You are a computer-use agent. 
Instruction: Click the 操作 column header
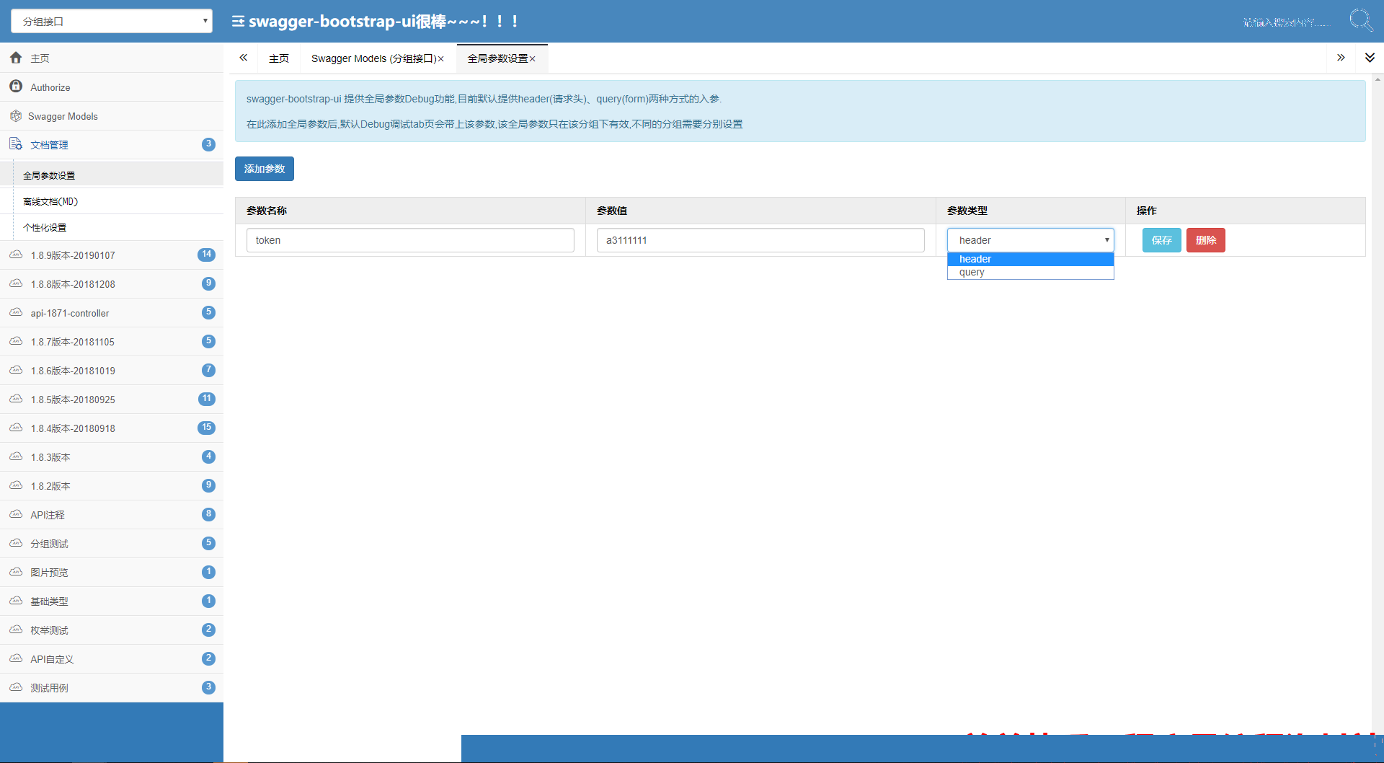(1245, 211)
